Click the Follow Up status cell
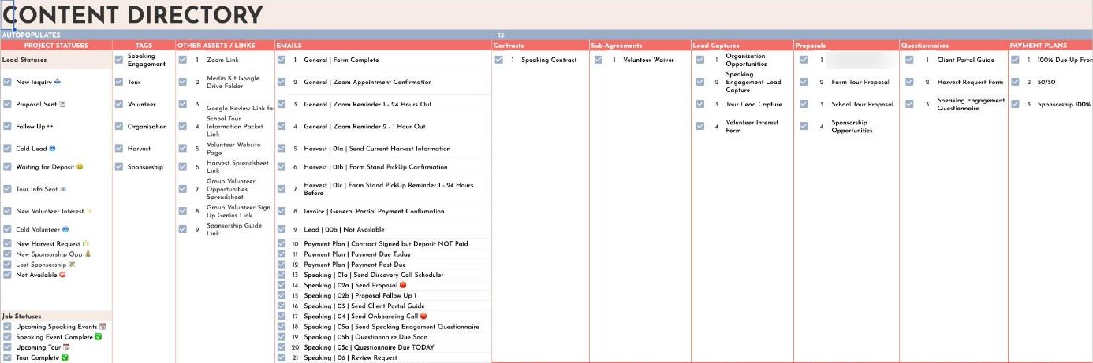1093x363 pixels. tap(35, 126)
